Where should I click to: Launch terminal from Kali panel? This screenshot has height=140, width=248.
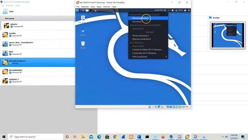coord(91,10)
